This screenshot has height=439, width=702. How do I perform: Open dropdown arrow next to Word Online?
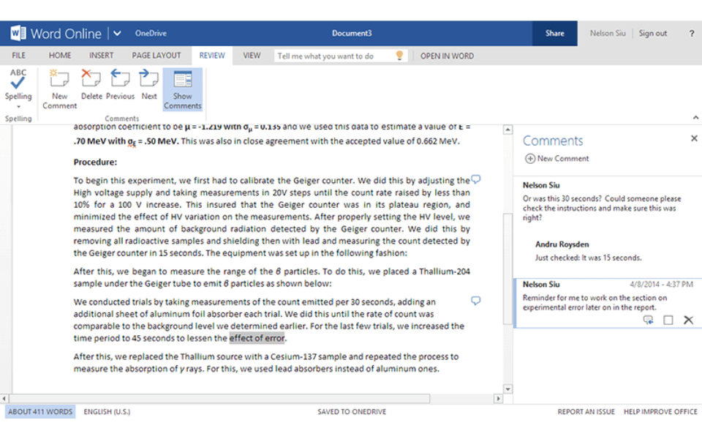117,33
